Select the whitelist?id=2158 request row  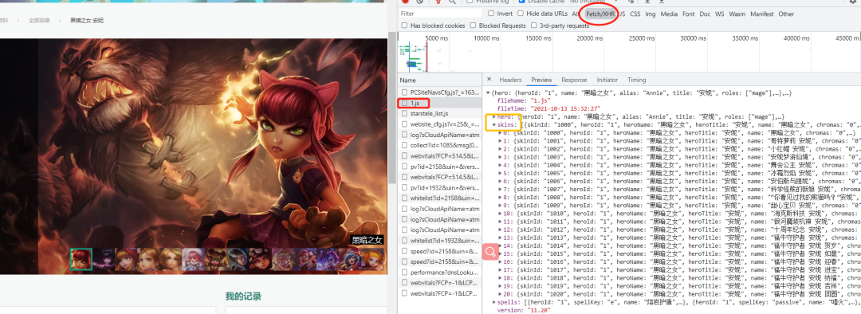(439, 198)
